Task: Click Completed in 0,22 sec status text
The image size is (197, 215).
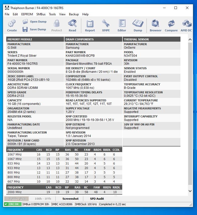Action: pos(112,204)
